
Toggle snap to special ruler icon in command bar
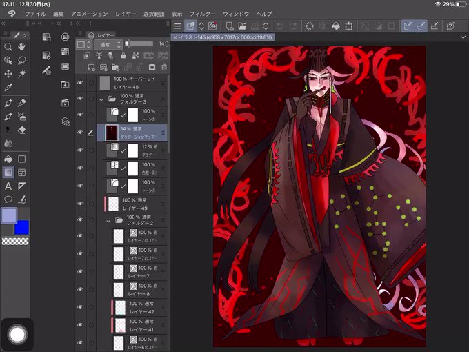(x=421, y=26)
